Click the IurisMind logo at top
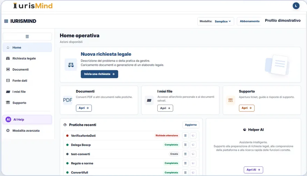 pos(33,6)
